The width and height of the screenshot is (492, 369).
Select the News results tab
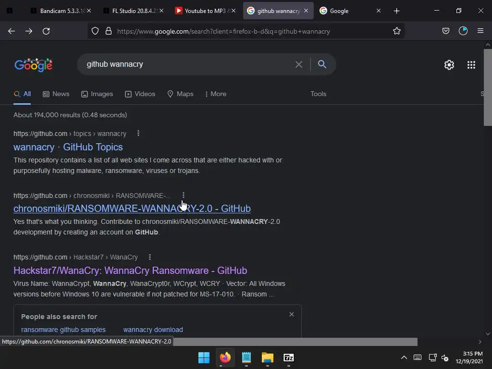tap(56, 94)
